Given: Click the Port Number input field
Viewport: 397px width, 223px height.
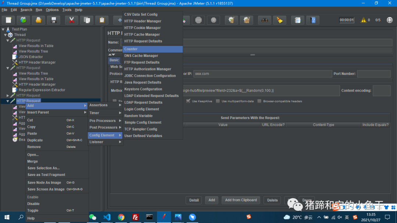Looking at the screenshot, I should 374,73.
